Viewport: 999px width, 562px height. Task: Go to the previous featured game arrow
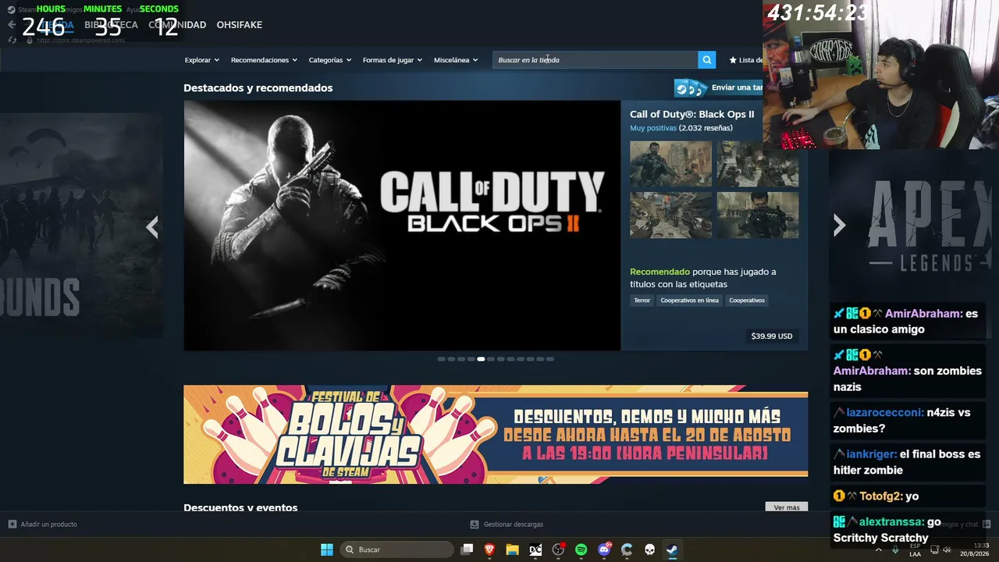(152, 227)
